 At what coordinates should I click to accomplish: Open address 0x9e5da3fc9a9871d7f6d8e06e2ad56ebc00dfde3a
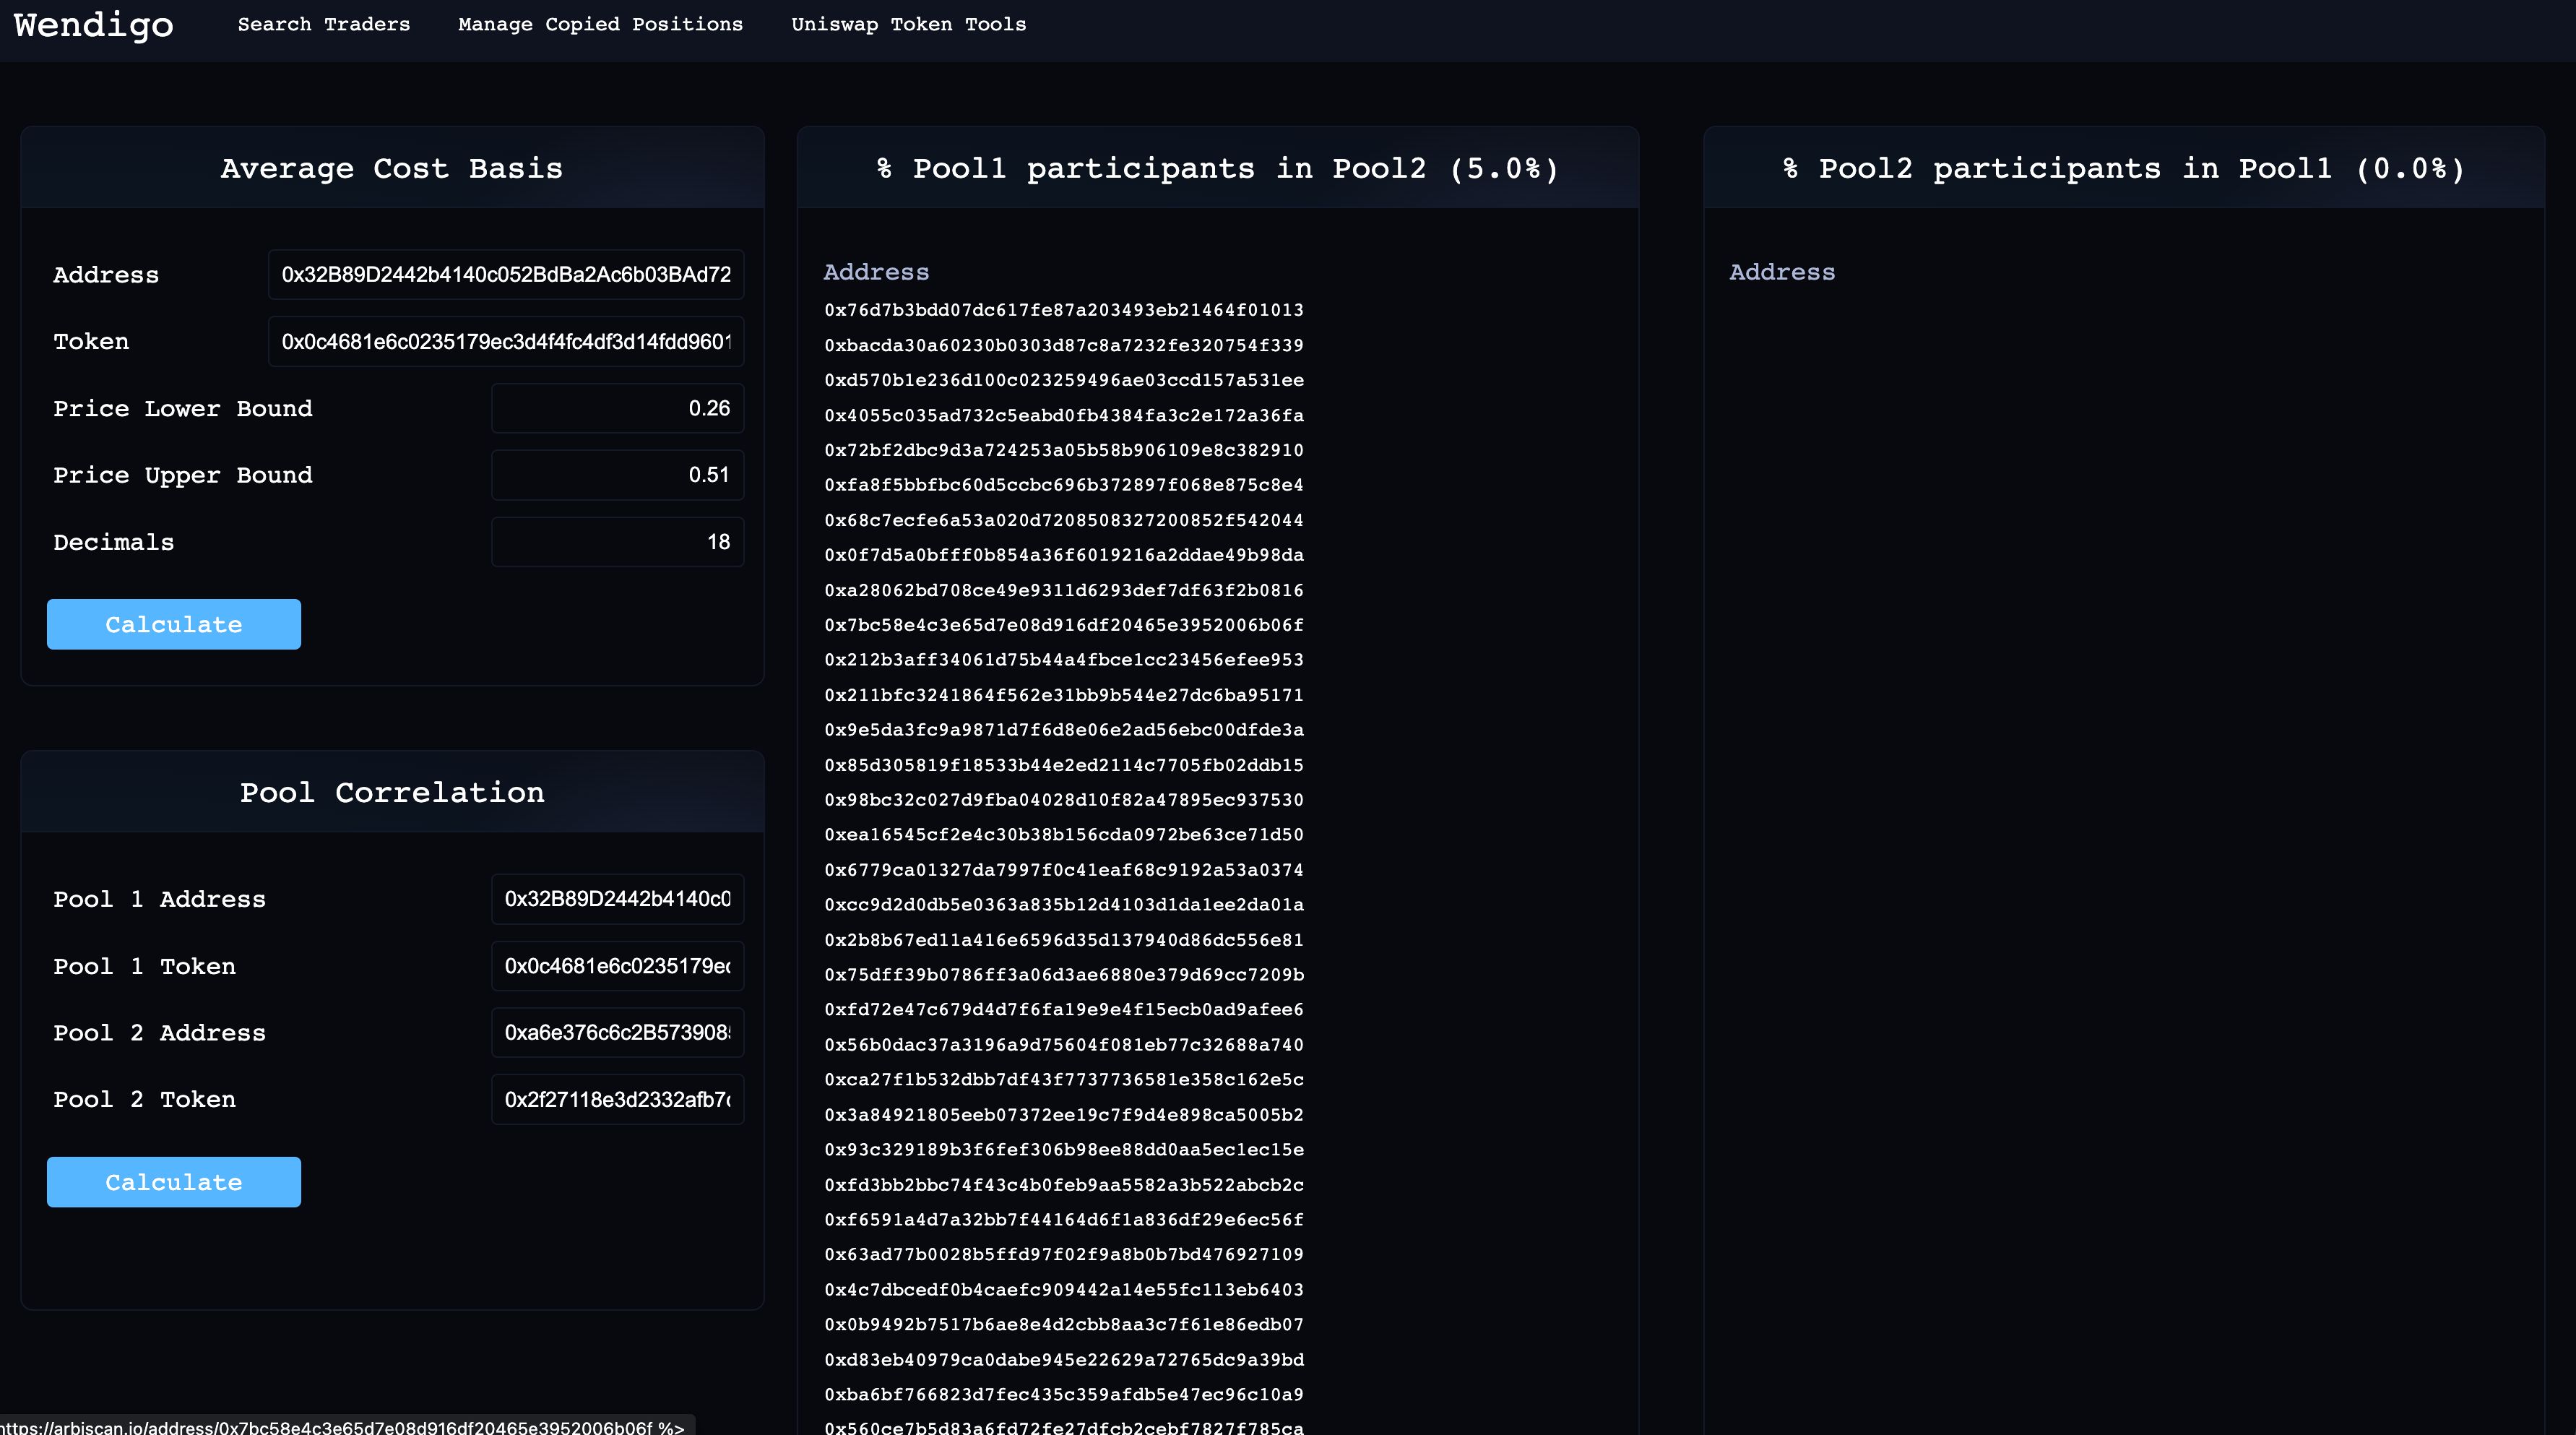[x=1064, y=730]
